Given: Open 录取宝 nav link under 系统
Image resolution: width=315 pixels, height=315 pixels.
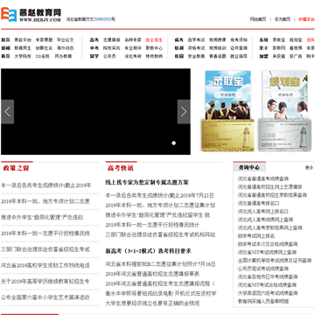Looking at the screenshot, I should 279,40.
